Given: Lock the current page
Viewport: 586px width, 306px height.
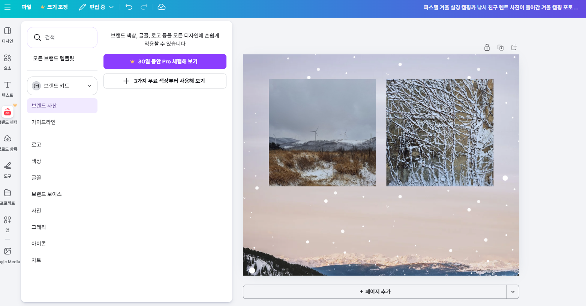Looking at the screenshot, I should tap(487, 47).
